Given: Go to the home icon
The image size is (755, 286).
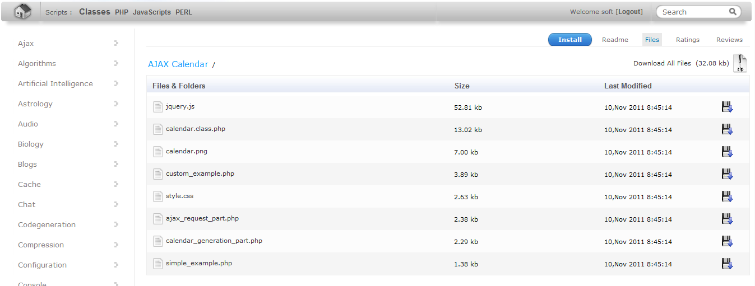Looking at the screenshot, I should (22, 11).
